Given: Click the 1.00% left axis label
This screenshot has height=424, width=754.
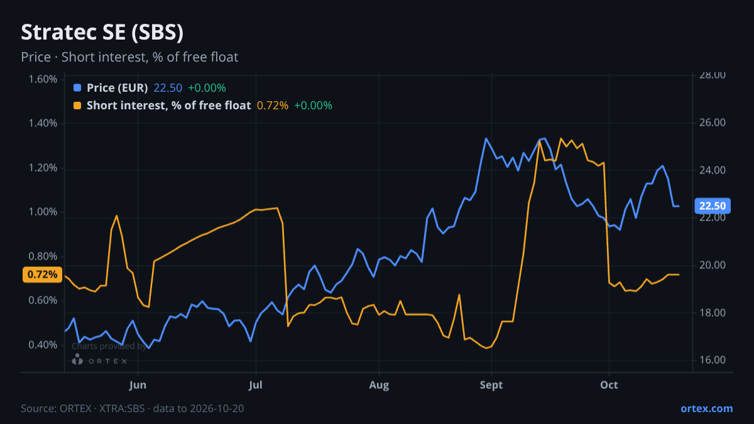Looking at the screenshot, I should pos(43,212).
